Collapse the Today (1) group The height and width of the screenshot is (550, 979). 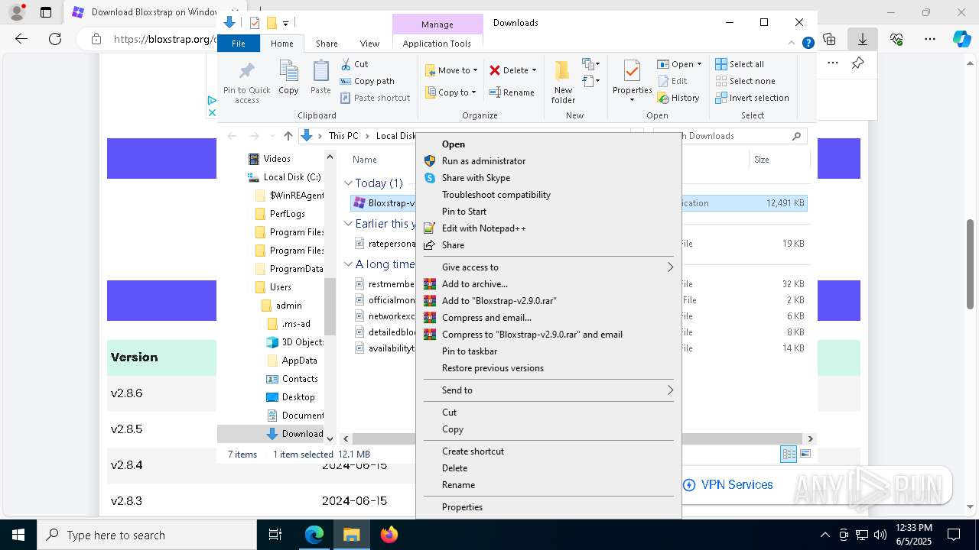pos(348,183)
